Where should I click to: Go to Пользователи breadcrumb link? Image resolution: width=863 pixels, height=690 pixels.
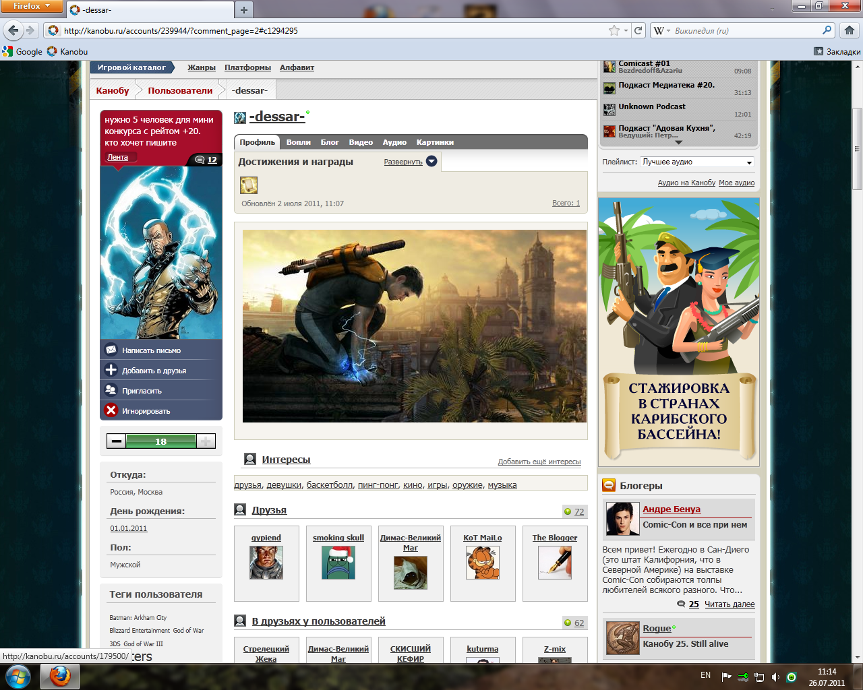tap(180, 90)
